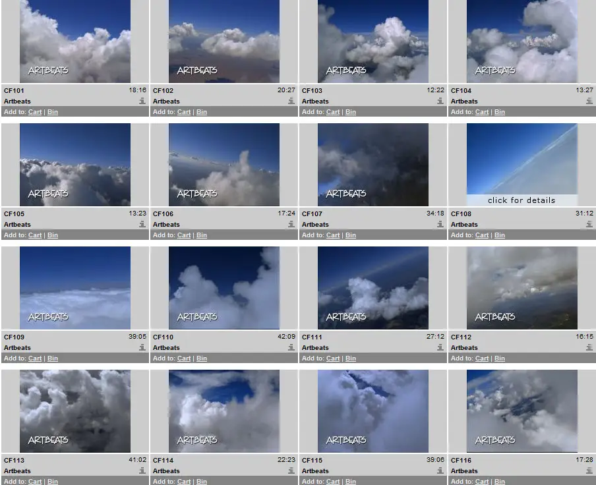Open info icon for clip CF106

tap(291, 224)
